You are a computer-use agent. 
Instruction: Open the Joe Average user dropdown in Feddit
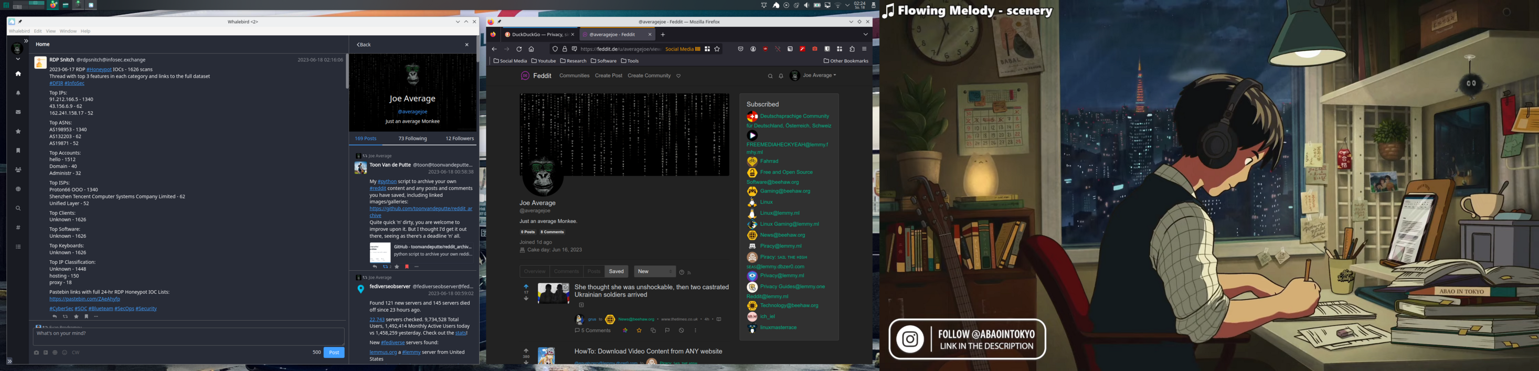click(813, 76)
